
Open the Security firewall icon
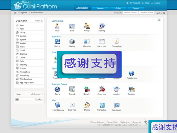87,89
